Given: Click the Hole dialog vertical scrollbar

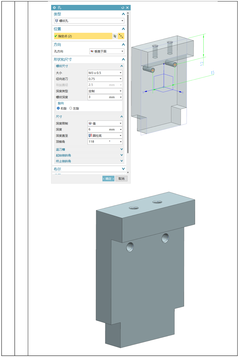Looking at the screenshot, I should click(128, 83).
